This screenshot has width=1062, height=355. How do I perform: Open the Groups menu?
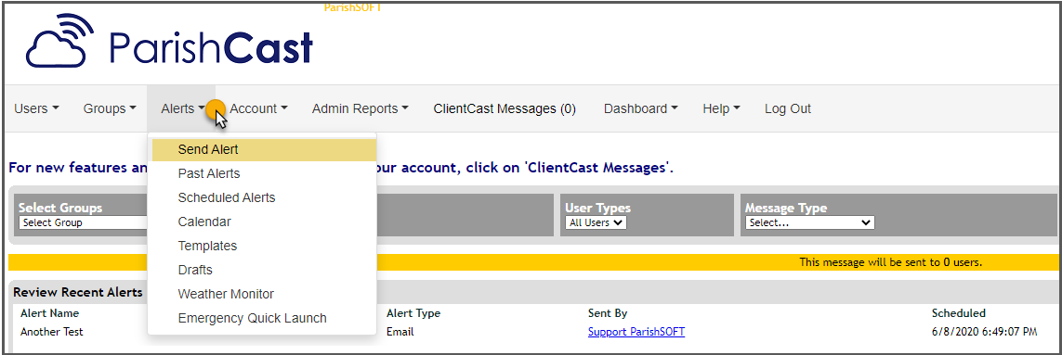[110, 108]
